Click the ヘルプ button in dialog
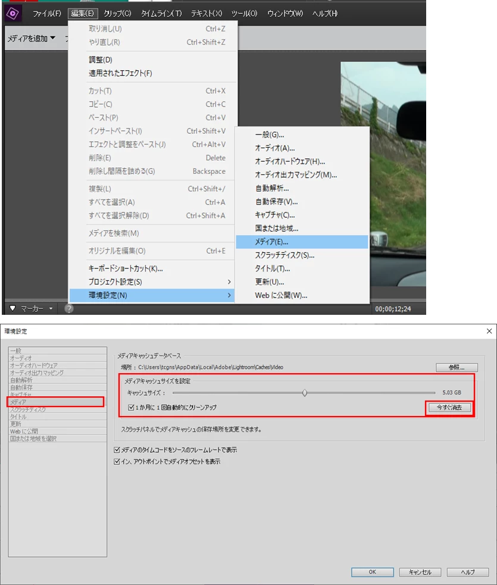497x585 pixels. point(468,572)
